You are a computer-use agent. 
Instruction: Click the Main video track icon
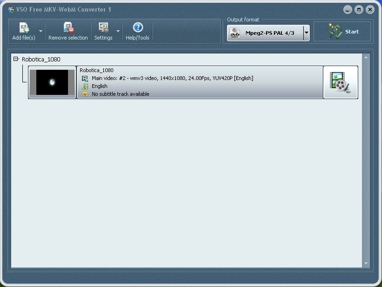85,78
